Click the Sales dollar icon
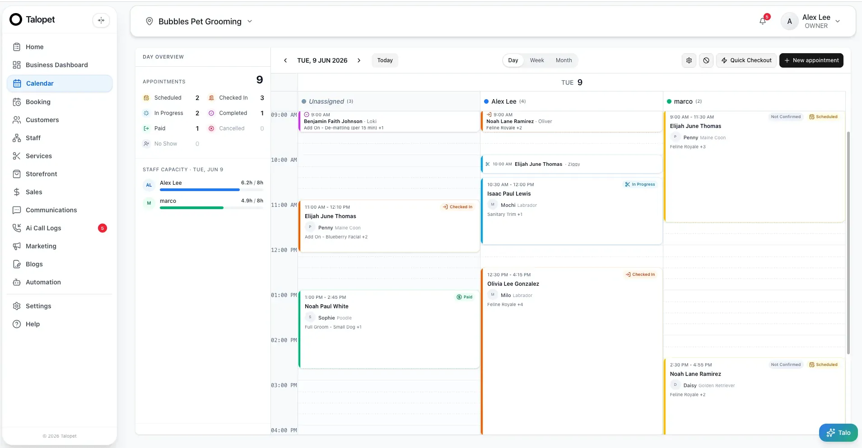Viewport: 862px width, 448px height. (x=17, y=192)
